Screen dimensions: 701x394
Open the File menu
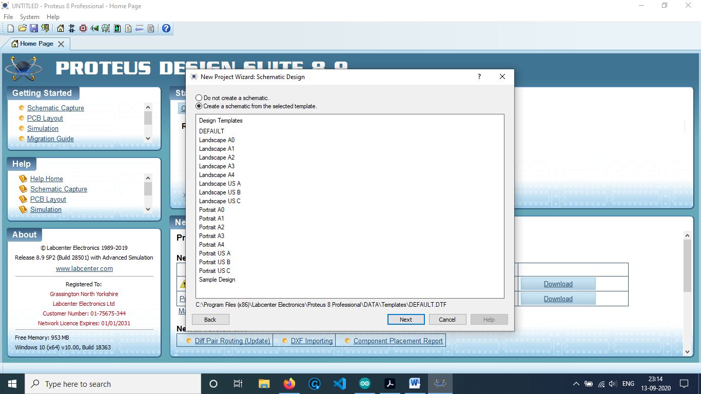pyautogui.click(x=8, y=17)
